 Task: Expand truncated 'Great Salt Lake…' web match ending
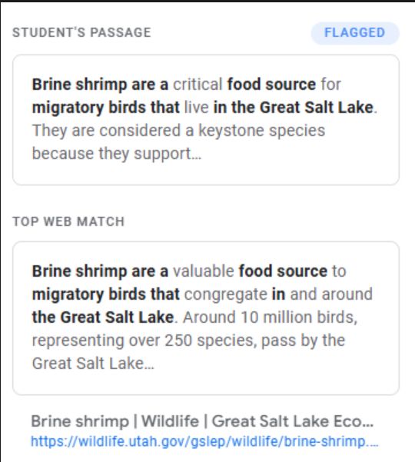tap(93, 364)
